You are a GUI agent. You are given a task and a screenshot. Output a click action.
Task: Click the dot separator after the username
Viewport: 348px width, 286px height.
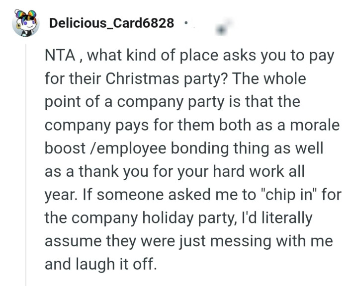(185, 22)
